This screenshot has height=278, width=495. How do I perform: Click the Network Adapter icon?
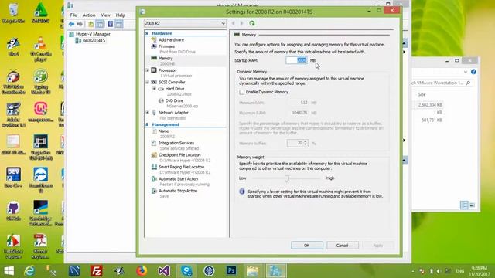(x=154, y=113)
